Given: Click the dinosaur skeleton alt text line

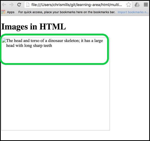Looking at the screenshot, I should coord(55,41).
